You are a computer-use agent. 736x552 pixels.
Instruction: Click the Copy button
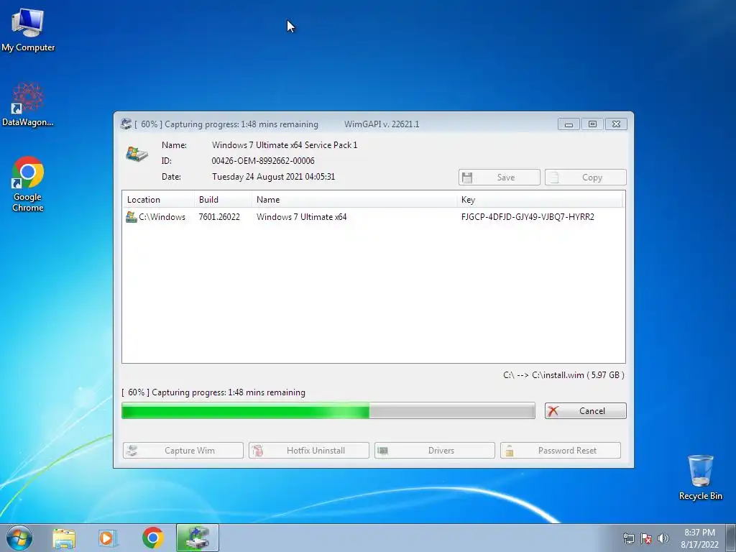585,178
